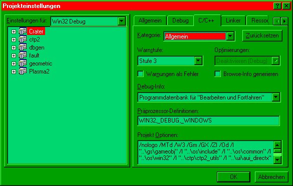293x186 pixels.
Task: Click the geometric project icon
Action: pyautogui.click(x=23, y=63)
